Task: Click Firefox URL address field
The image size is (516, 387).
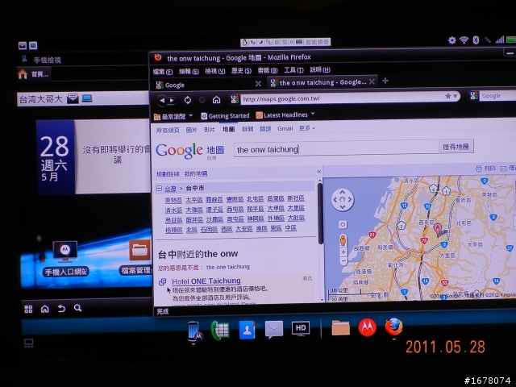Action: point(342,98)
